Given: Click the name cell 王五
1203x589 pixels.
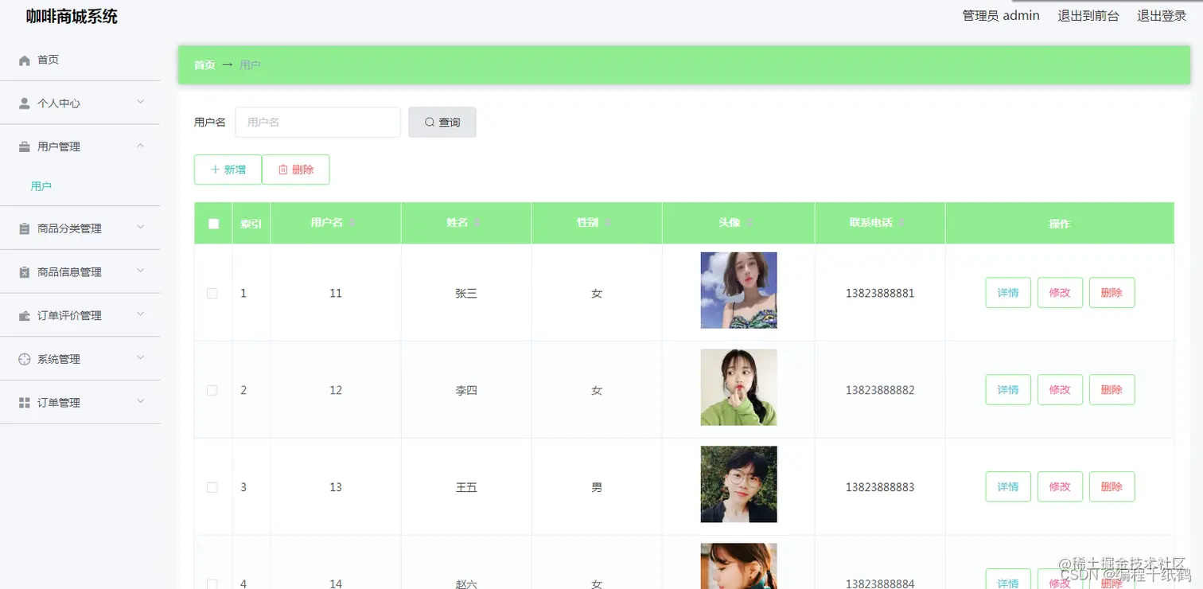Looking at the screenshot, I should (x=466, y=488).
